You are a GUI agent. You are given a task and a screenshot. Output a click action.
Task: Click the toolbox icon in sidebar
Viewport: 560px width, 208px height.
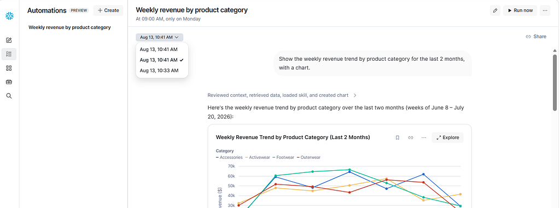pos(9,82)
